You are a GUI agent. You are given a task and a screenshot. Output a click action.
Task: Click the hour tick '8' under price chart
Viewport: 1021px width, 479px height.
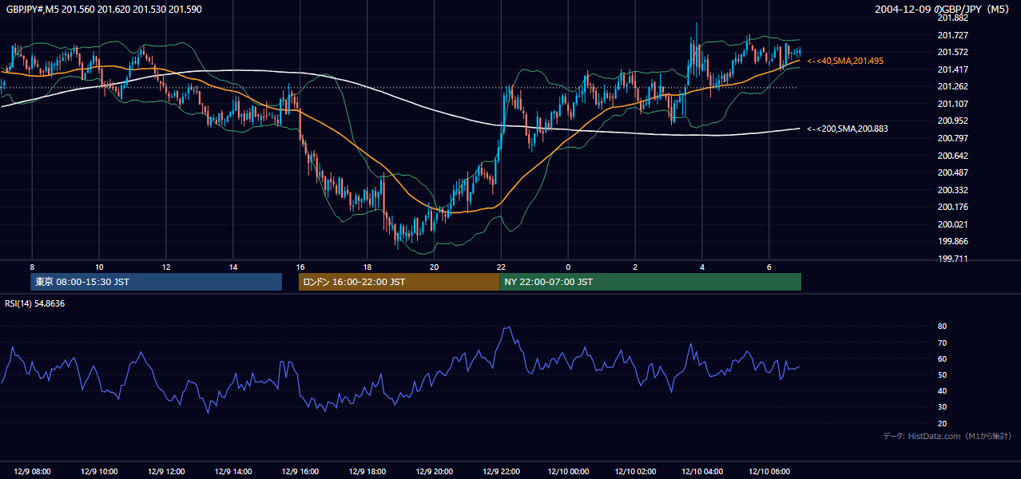[x=32, y=267]
